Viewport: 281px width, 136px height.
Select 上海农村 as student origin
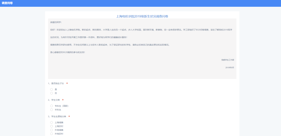coord(52,126)
